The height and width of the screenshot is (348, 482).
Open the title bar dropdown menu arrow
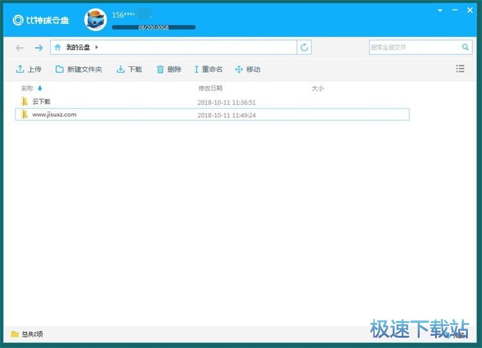(440, 10)
